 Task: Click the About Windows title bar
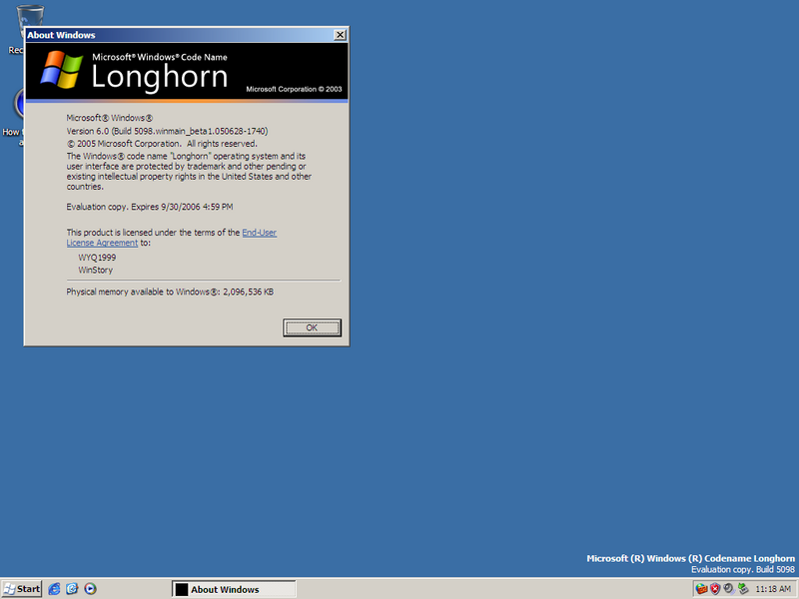click(179, 35)
